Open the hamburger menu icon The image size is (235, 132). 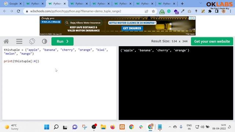tap(19, 41)
